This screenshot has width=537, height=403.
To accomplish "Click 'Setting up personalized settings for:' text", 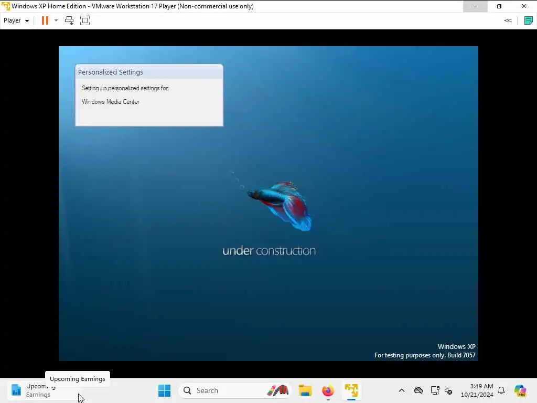I will point(125,88).
